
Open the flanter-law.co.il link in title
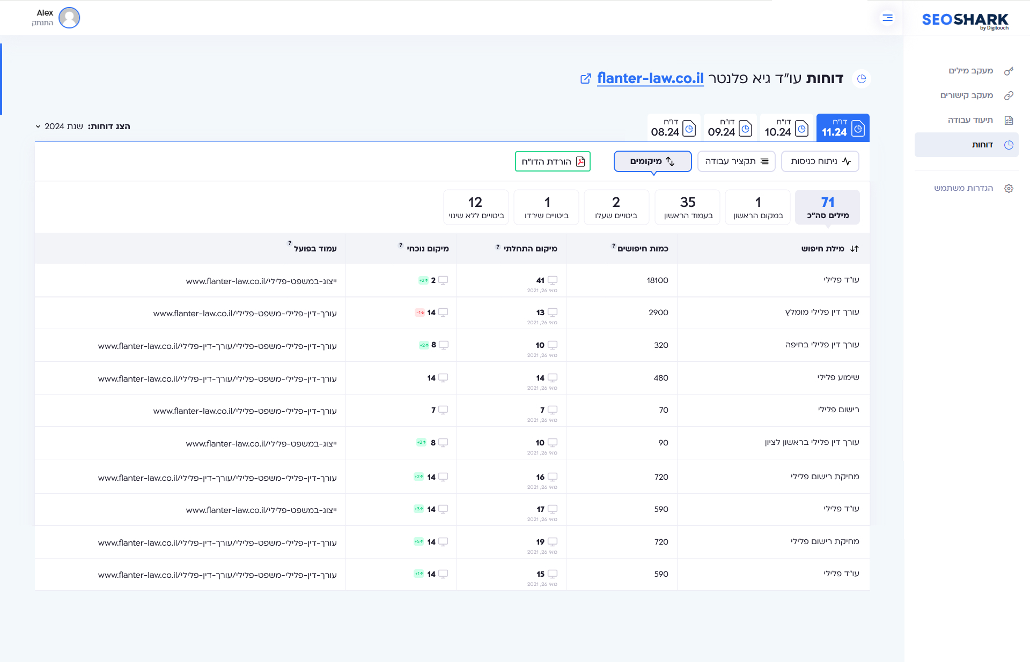point(650,78)
